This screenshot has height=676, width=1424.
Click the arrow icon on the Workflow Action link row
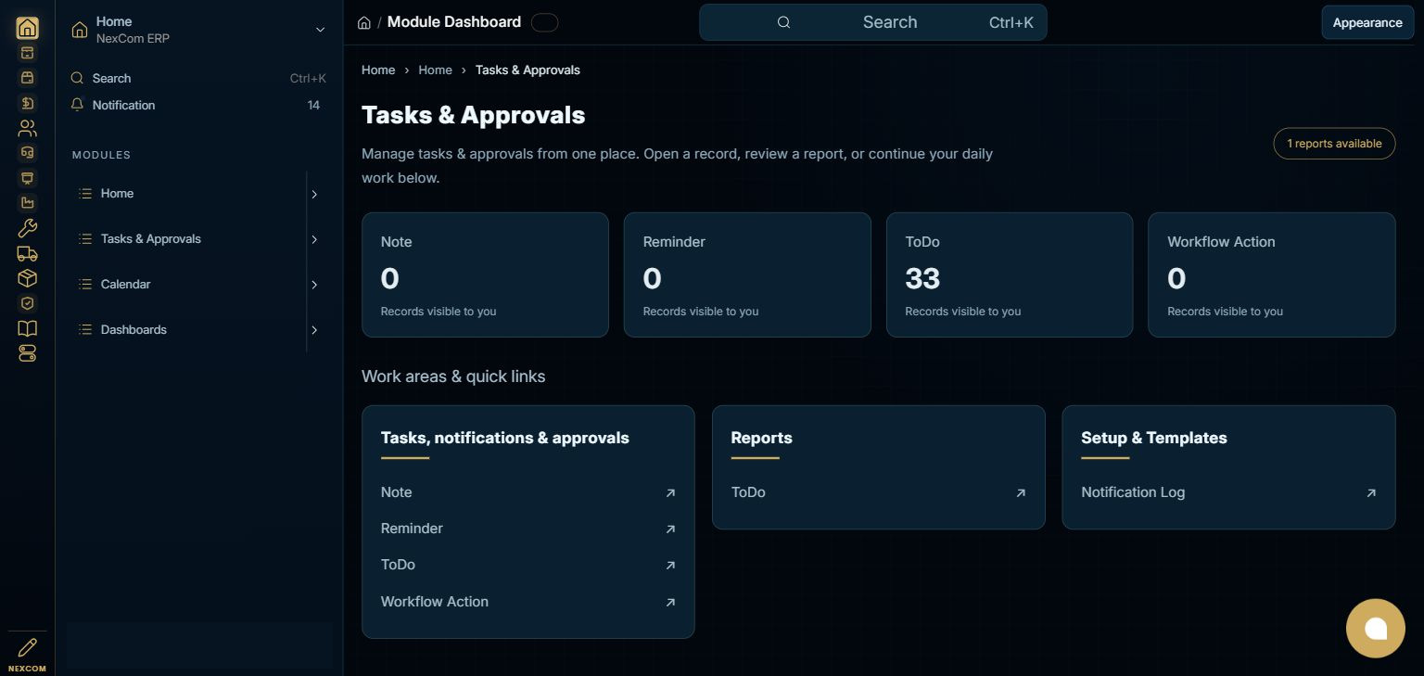[670, 602]
